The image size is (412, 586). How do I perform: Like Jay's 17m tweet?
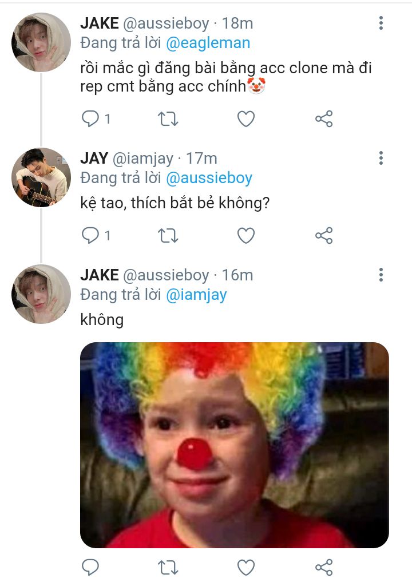pos(246,236)
